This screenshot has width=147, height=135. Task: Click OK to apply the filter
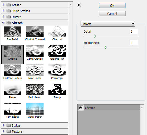click(112, 5)
